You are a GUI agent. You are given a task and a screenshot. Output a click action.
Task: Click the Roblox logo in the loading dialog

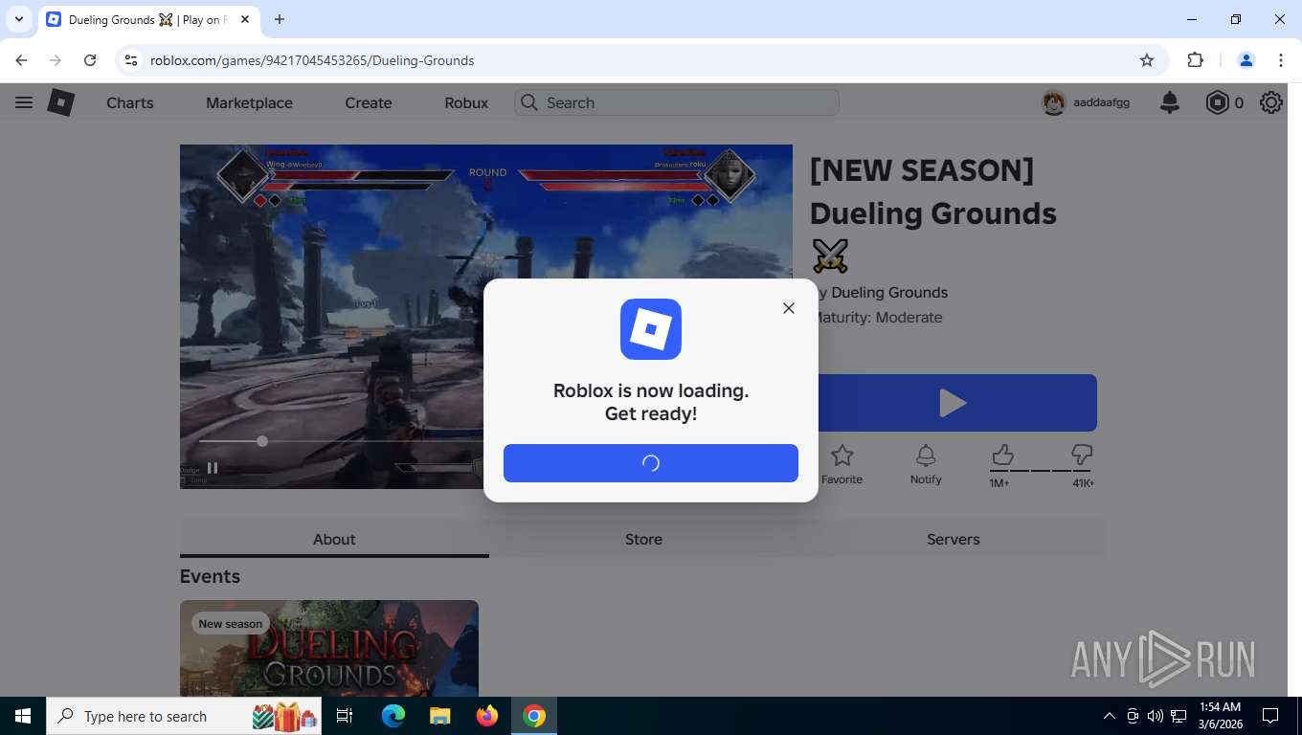(x=651, y=329)
